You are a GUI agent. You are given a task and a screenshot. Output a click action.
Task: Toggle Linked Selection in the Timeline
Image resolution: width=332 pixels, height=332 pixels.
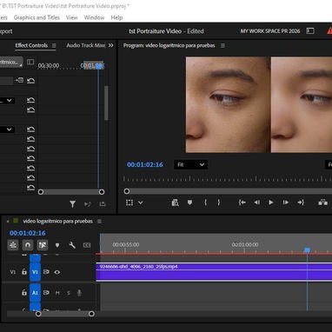(x=43, y=245)
